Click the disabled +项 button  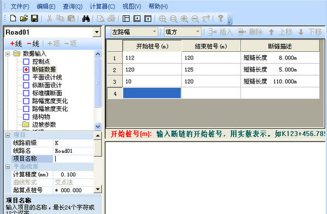[54, 44]
